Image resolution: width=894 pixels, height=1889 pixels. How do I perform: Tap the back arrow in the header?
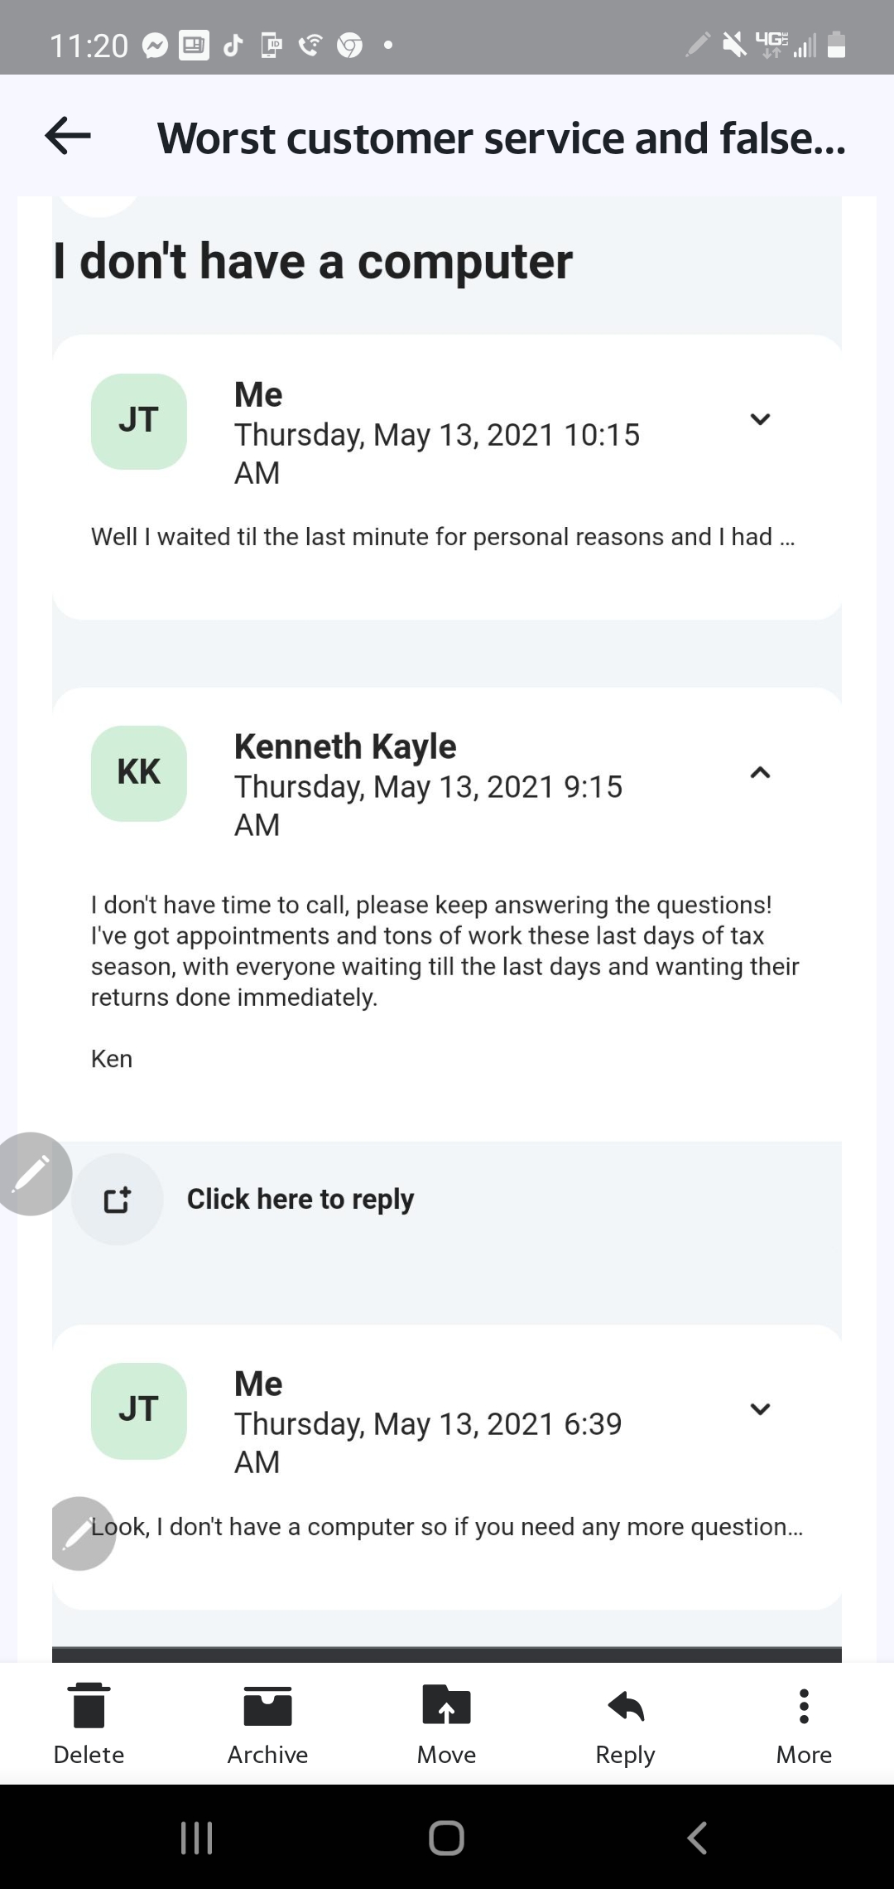(x=68, y=136)
